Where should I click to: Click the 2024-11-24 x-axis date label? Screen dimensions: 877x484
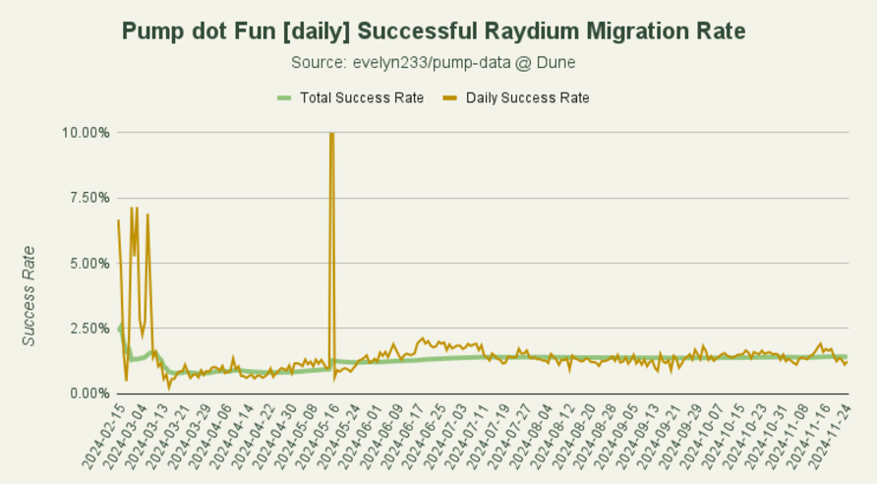[x=829, y=436]
